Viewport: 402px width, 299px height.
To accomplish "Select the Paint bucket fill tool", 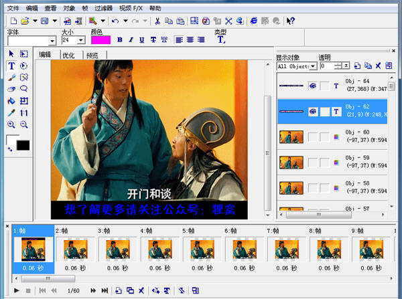I will (x=11, y=101).
